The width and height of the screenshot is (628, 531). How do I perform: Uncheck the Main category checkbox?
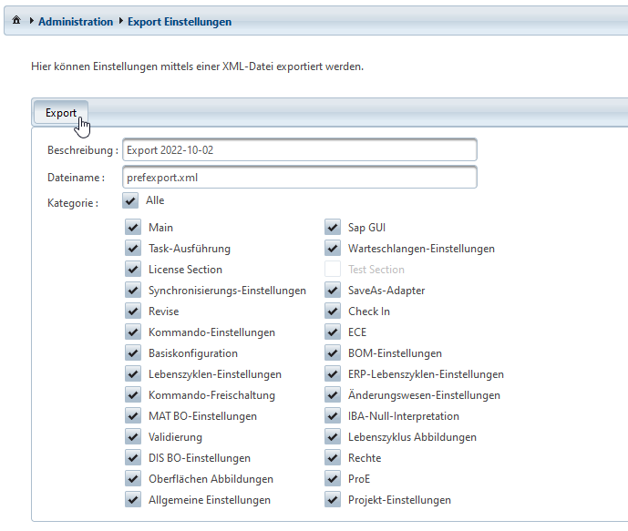point(133,228)
